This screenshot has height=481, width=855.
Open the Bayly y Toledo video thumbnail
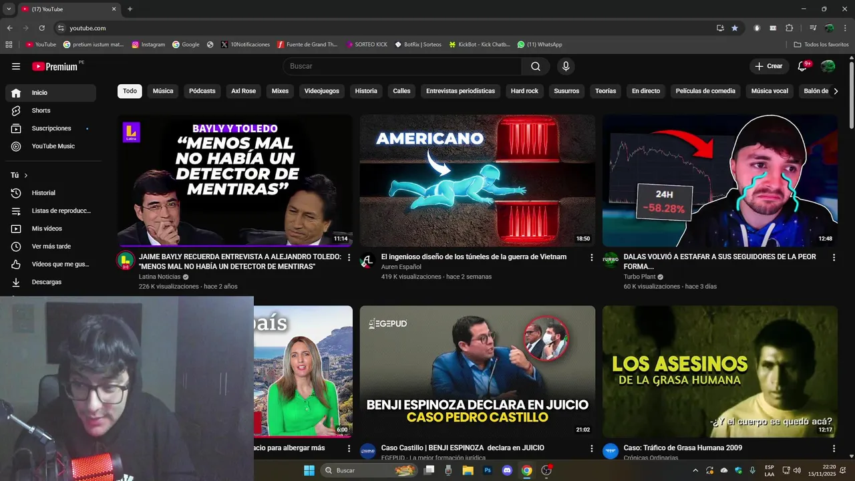(x=235, y=180)
